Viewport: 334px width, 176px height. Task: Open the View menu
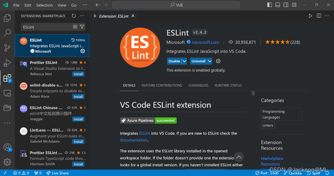point(62,5)
